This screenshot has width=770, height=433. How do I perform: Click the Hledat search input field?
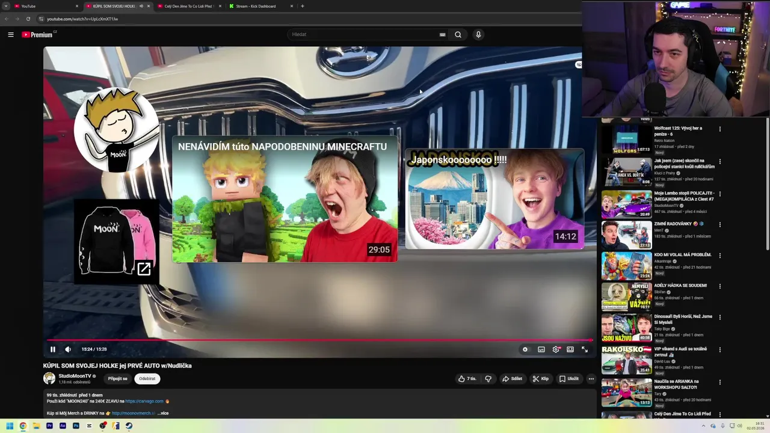363,34
